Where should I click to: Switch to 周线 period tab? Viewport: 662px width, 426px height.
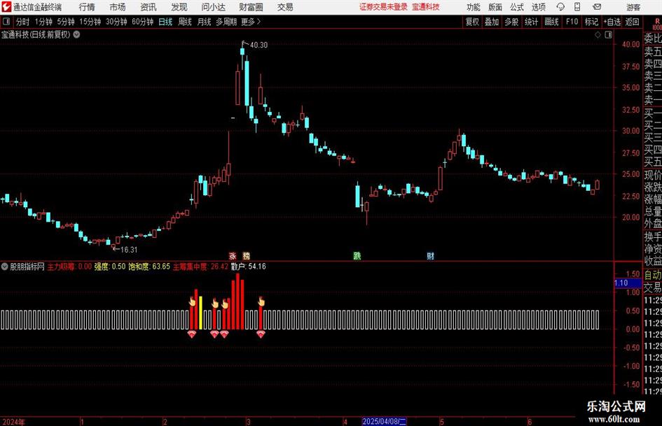[185, 22]
